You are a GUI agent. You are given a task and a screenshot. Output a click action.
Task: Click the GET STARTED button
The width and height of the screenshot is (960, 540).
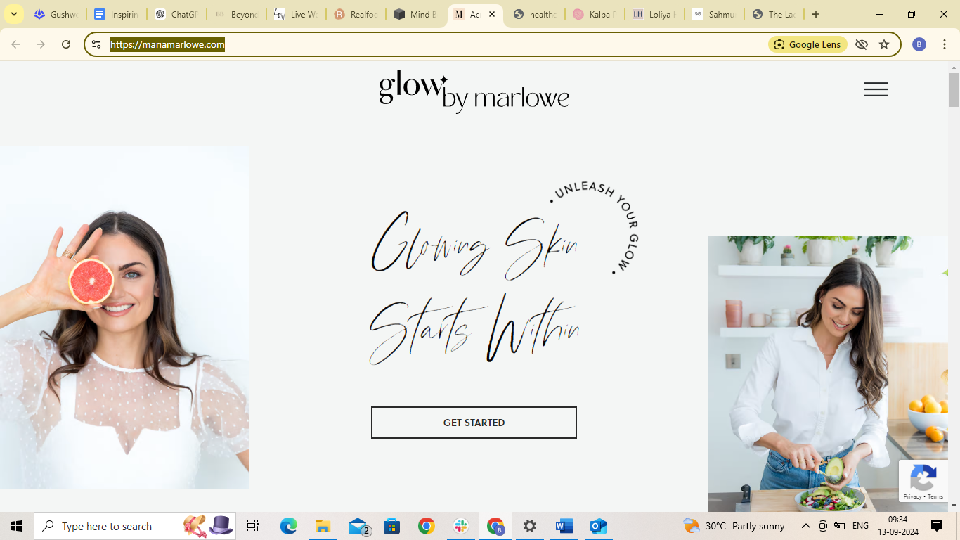point(474,423)
